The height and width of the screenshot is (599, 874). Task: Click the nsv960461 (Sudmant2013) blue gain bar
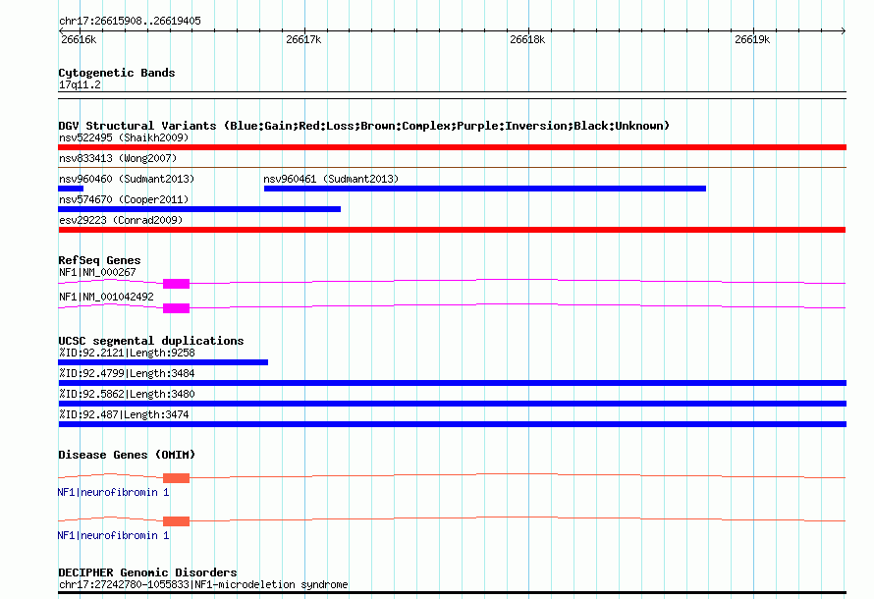coord(485,189)
